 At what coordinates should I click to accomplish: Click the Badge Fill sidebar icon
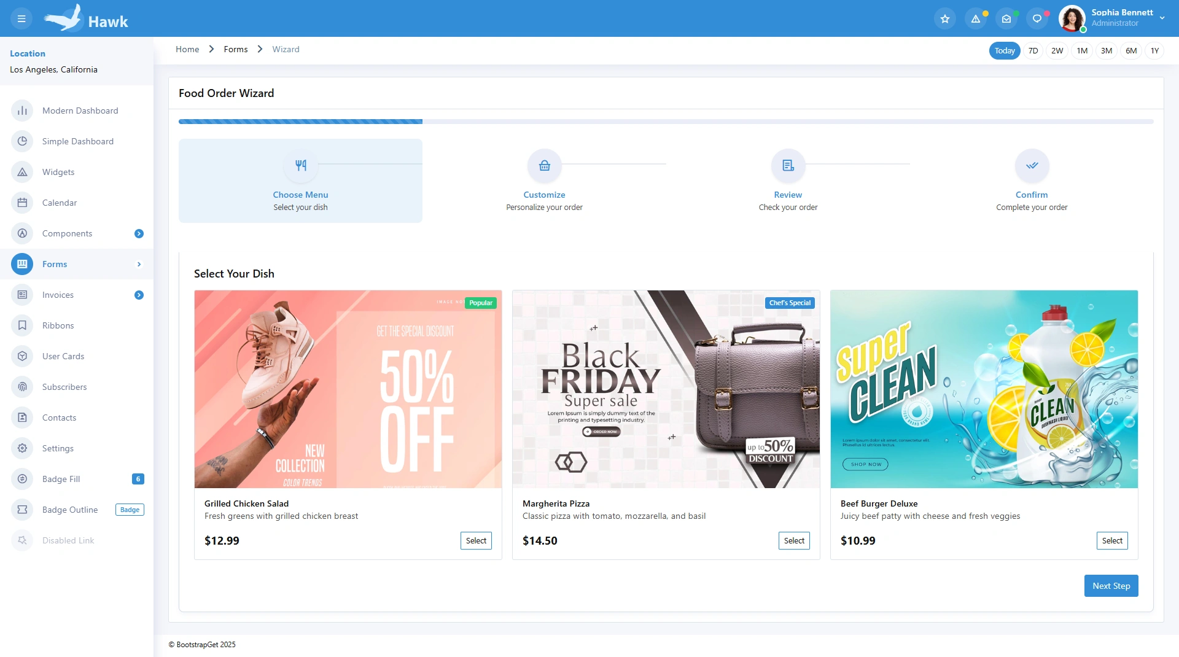point(22,479)
